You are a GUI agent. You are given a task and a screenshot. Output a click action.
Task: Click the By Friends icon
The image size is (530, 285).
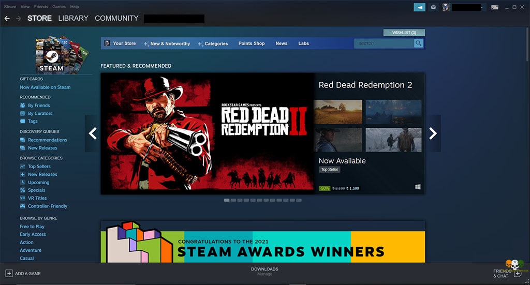point(23,106)
